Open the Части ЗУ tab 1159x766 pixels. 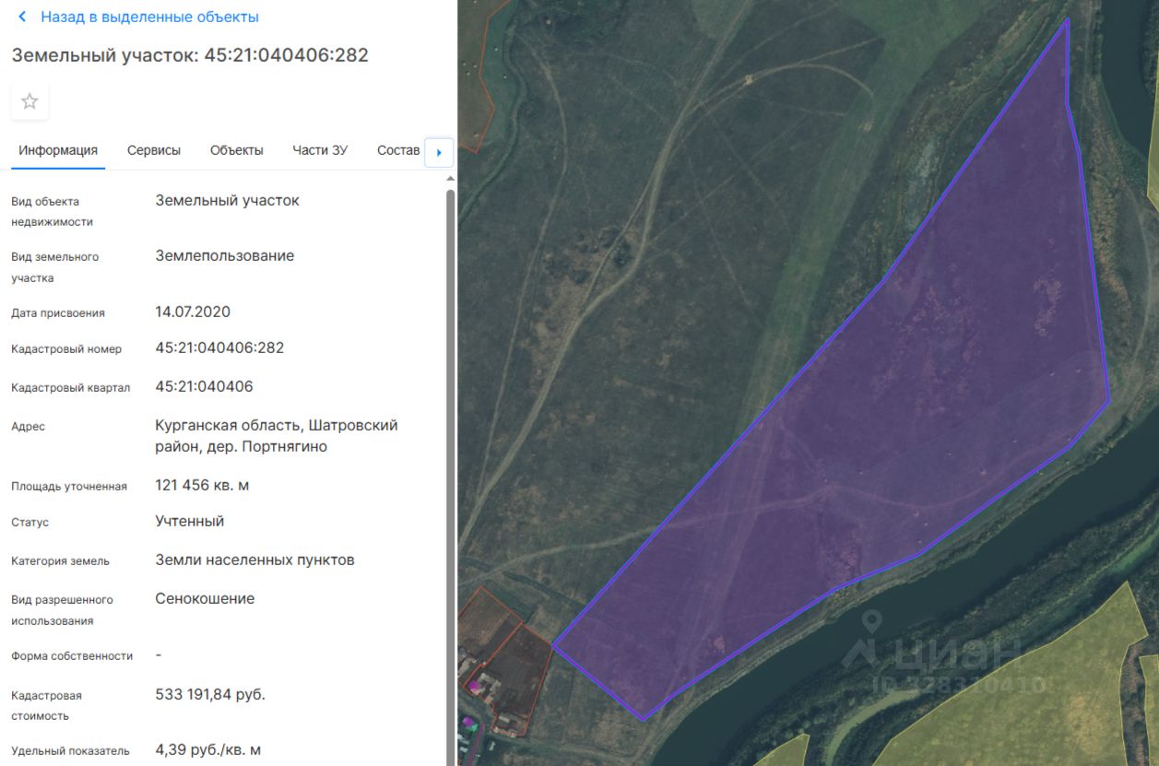point(320,150)
